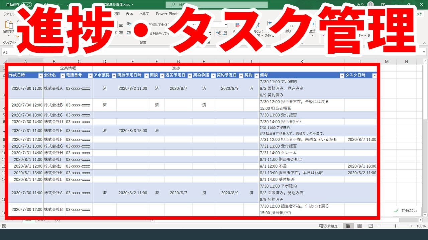Apply comma style number formatting
Viewport: 428px width, 240px height.
tap(210, 32)
